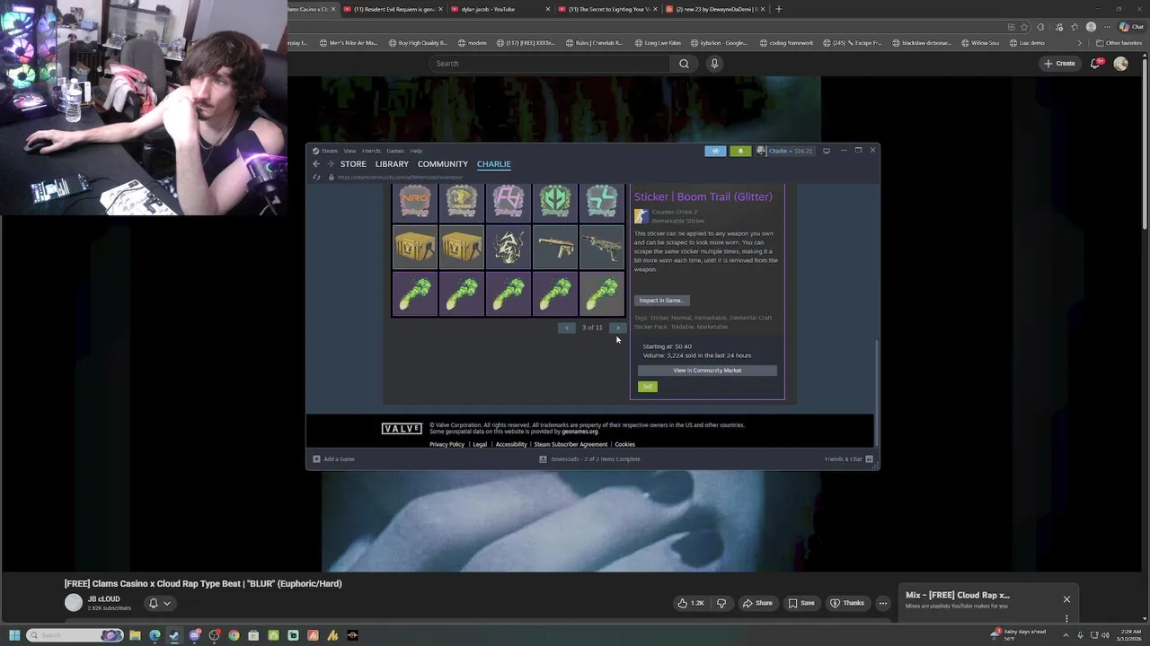This screenshot has width=1150, height=646.
Task: Select the NRG sticker inventory item
Action: click(x=415, y=201)
